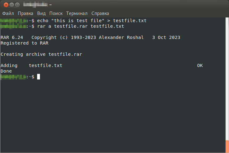Minimize the terminal window
Viewport: 229px width, 153px height.
pyautogui.click(x=12, y=5)
